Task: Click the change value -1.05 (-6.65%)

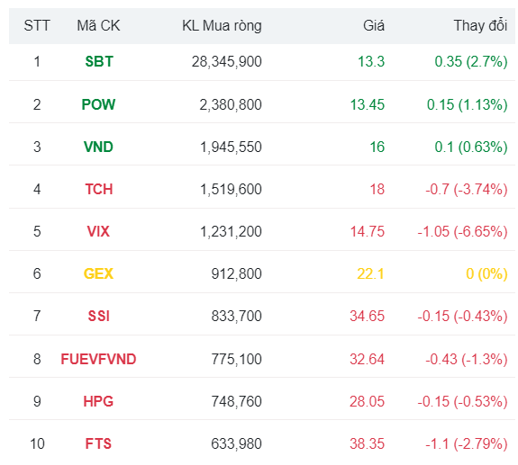Action: tap(462, 231)
